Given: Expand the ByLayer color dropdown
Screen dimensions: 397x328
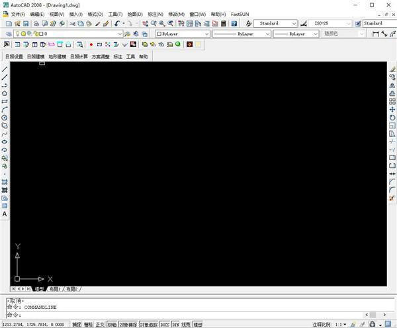Looking at the screenshot, I should point(183,34).
